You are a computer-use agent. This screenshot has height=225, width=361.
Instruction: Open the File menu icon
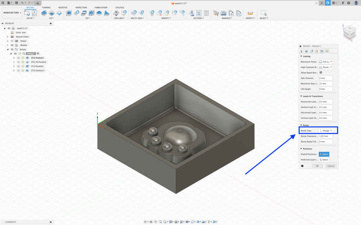tap(9, 3)
